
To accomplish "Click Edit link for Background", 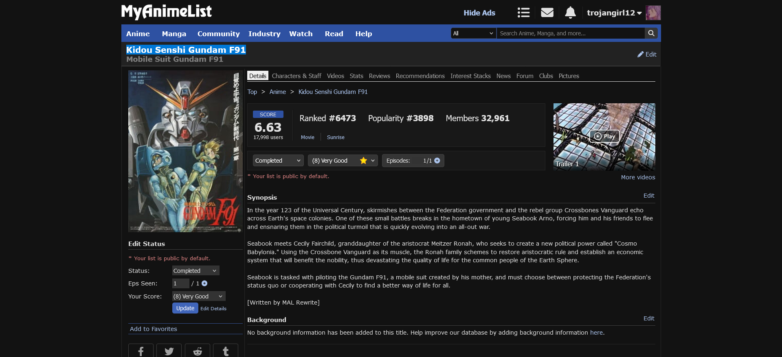I will [649, 318].
